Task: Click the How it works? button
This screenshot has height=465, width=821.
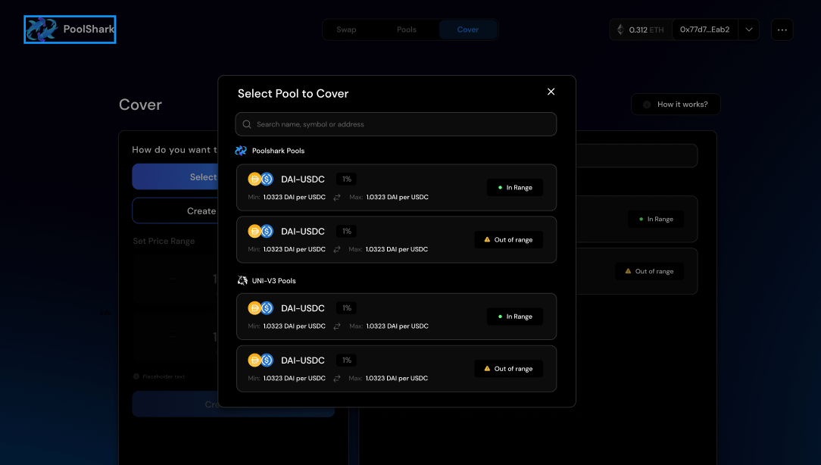Action: (x=676, y=105)
